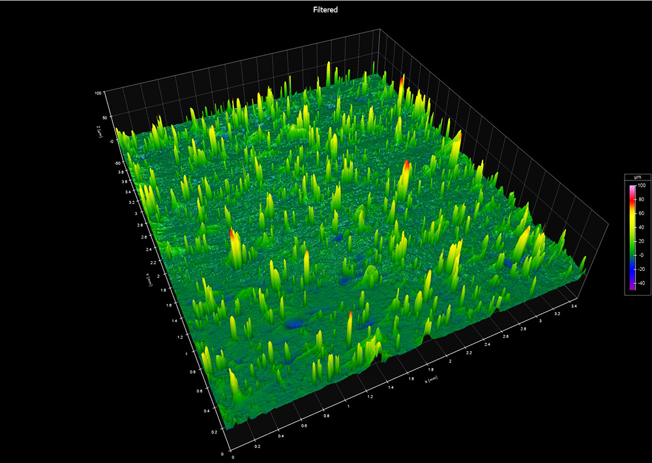Viewport: 652px width, 463px height.
Task: Select the 100 value on color legend
Action: [642, 186]
